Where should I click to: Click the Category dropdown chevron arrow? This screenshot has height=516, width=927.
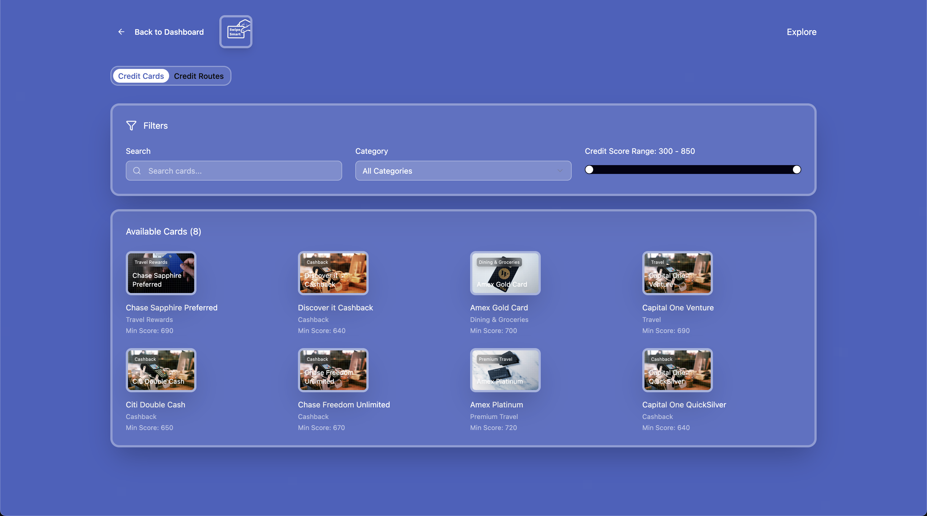[560, 171]
